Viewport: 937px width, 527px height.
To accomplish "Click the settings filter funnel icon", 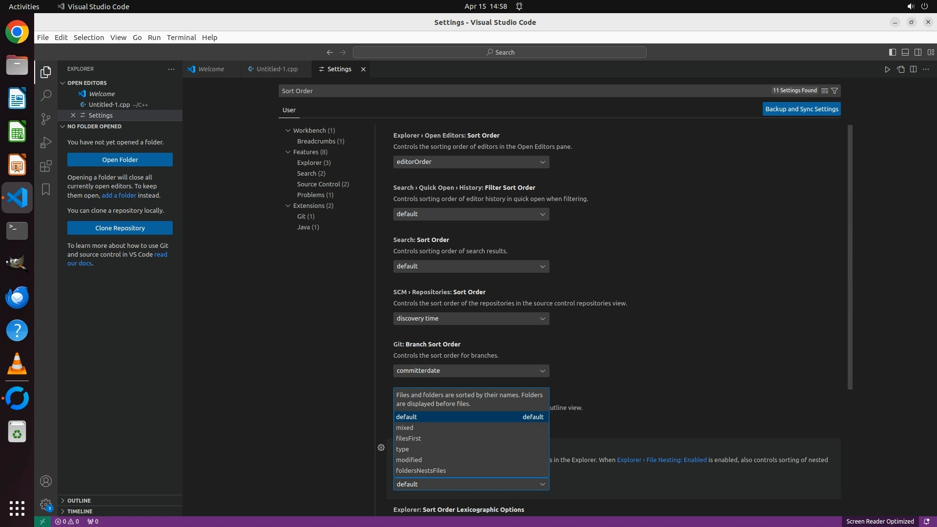I will point(835,91).
